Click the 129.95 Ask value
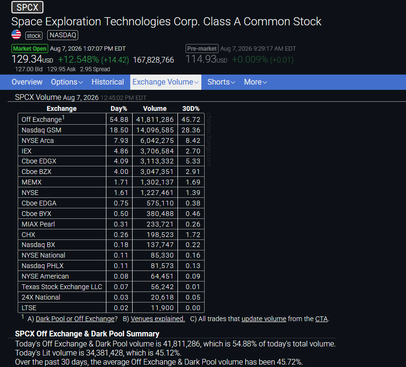Viewport: 406px width, 367px height. (62, 69)
